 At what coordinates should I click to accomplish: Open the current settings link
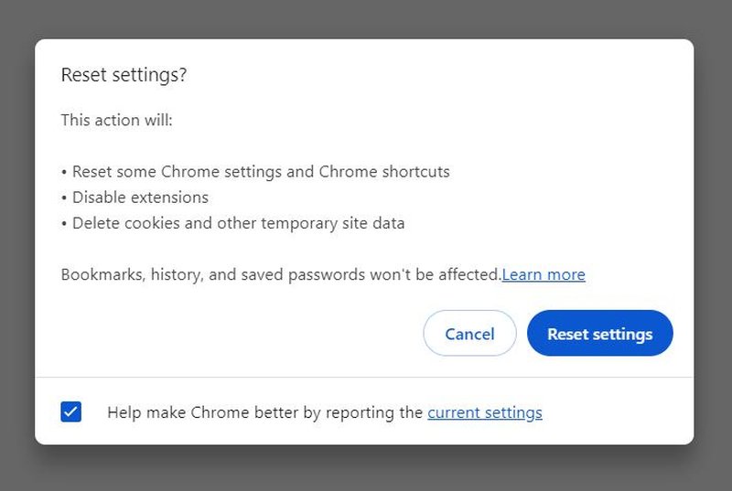[x=485, y=412]
